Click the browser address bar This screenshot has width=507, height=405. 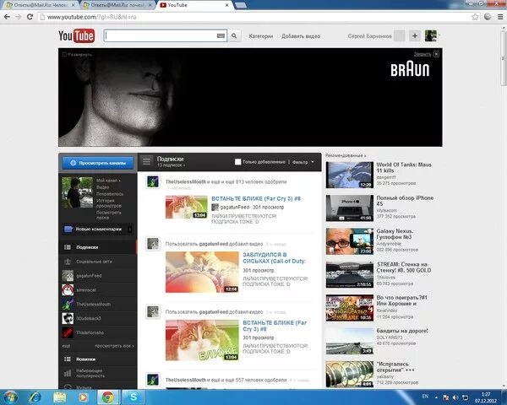tap(255, 17)
